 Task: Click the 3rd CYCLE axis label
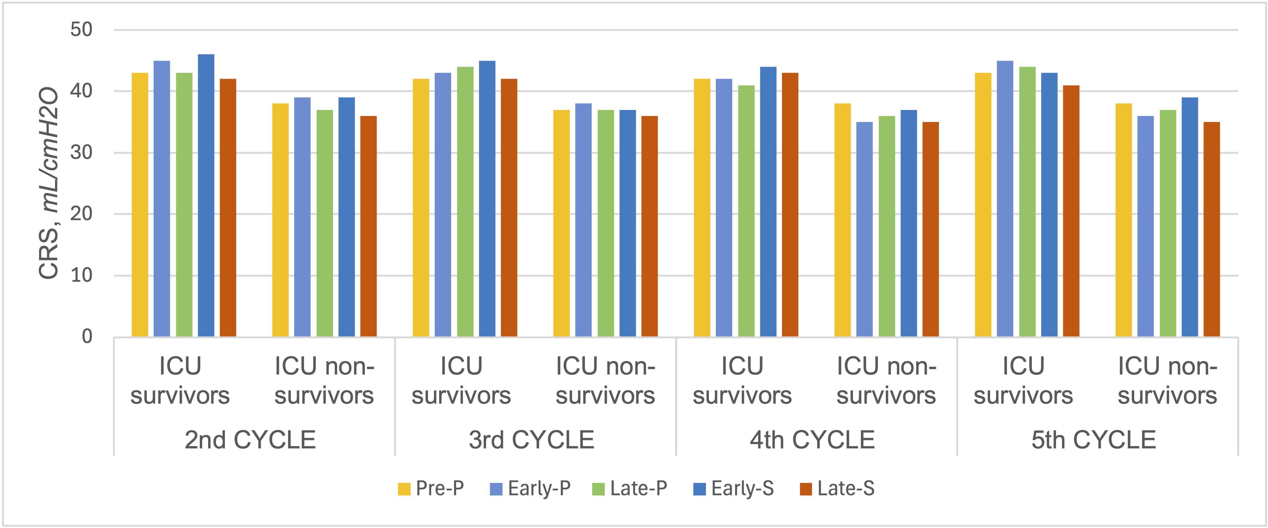click(x=532, y=440)
